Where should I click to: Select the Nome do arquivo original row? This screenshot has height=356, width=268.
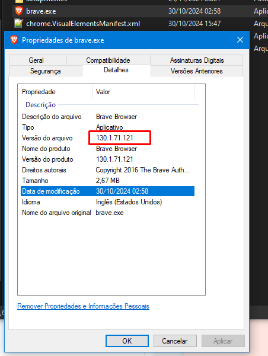pyautogui.click(x=107, y=213)
